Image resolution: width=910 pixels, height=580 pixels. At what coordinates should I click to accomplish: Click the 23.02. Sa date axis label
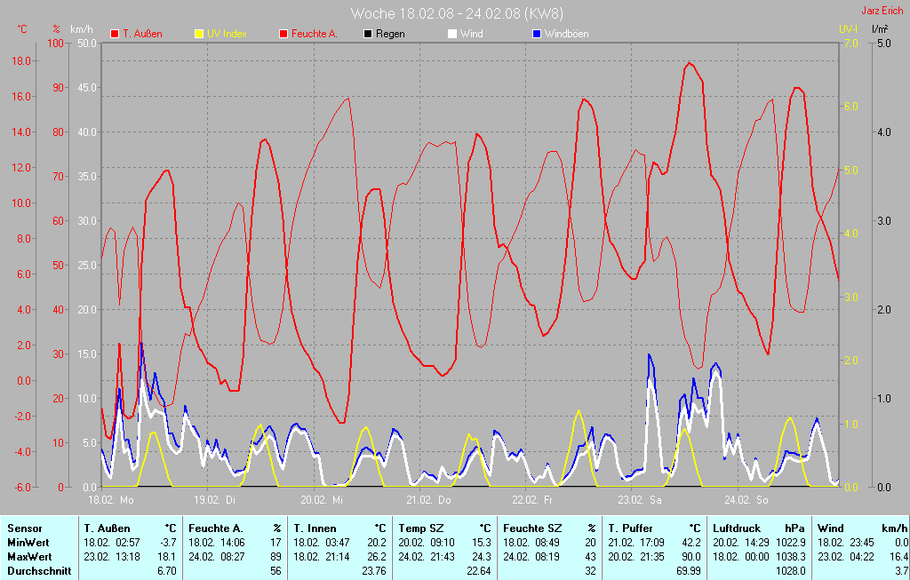640,499
